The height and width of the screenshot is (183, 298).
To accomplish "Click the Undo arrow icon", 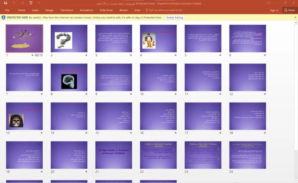I will pos(14,3).
